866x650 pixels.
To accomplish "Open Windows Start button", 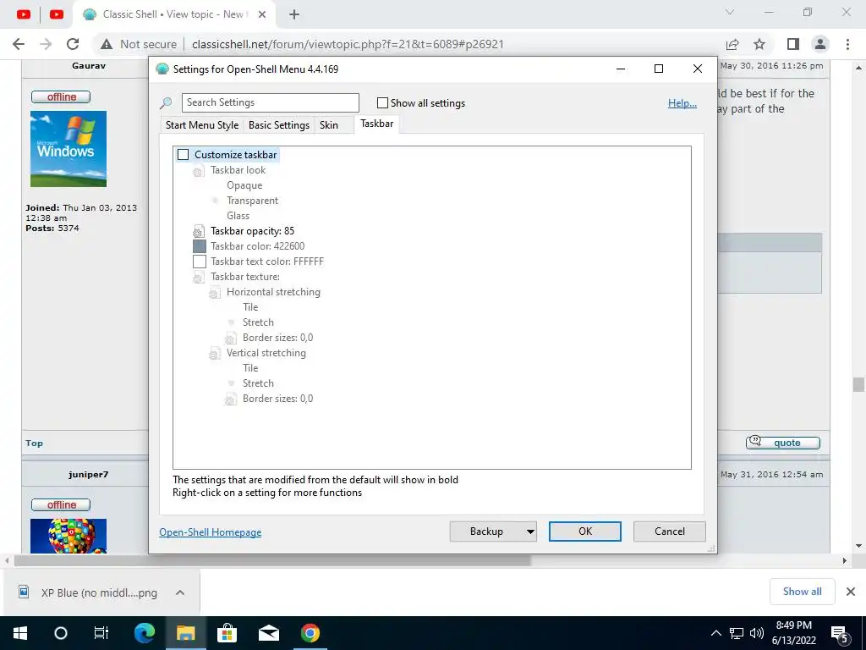I will 20,633.
